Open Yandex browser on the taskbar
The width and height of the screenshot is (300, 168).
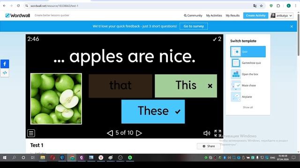click(101, 158)
